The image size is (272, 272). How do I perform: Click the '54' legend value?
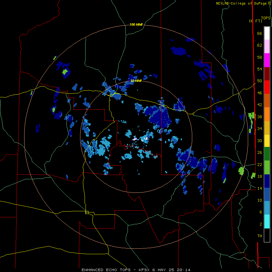pos(260,69)
